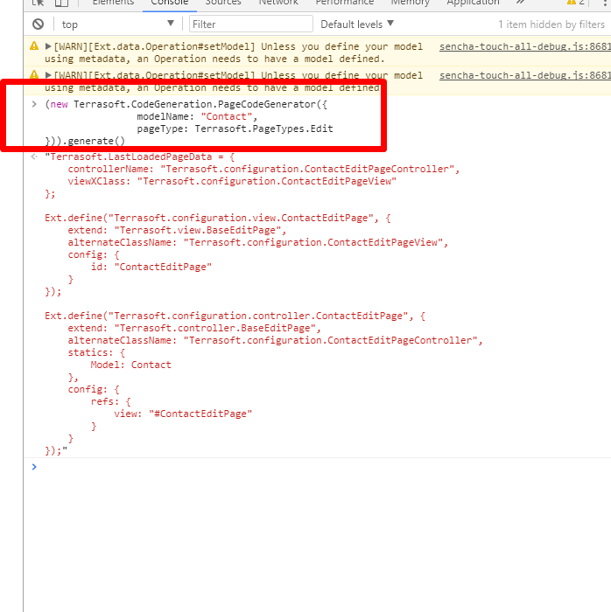
Task: Expand the second WARN setModel message
Action: pyautogui.click(x=48, y=75)
